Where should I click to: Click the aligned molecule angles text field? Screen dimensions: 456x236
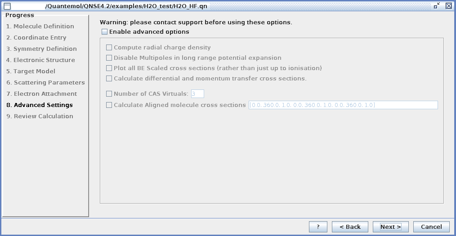point(343,105)
